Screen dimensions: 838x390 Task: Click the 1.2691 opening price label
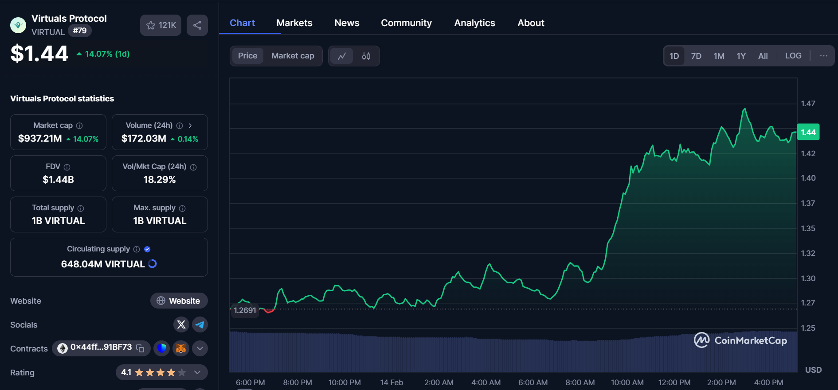[x=245, y=310]
